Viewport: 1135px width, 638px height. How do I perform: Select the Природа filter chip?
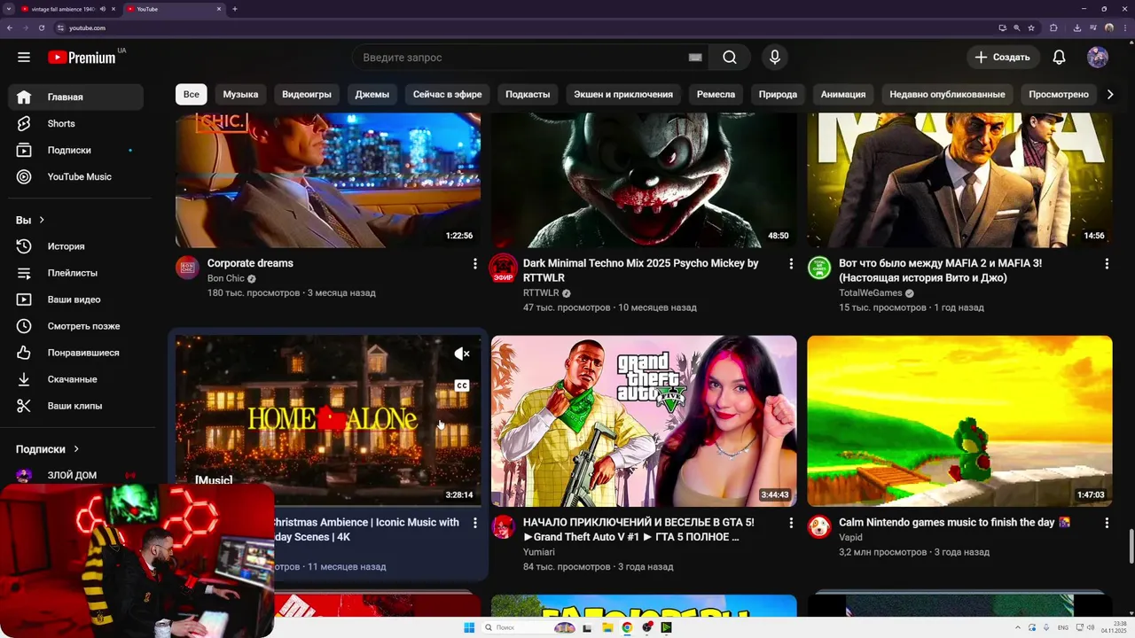point(778,94)
